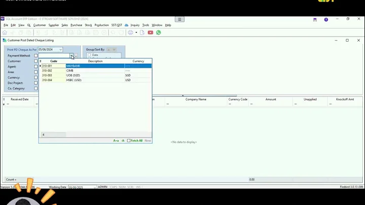365x205 pixels.
Task: Click group sort move-down arrow button
Action: point(114,50)
